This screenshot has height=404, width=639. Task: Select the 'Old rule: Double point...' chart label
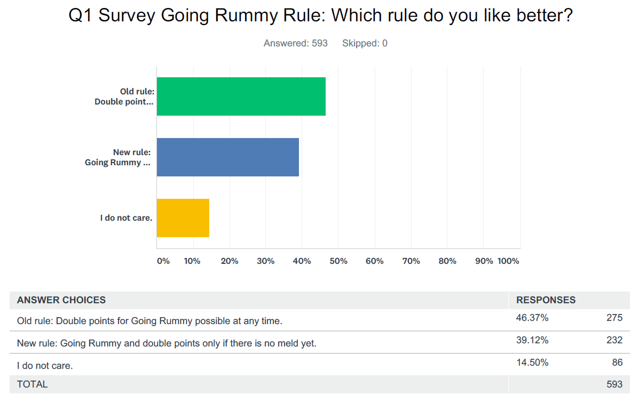(x=124, y=96)
